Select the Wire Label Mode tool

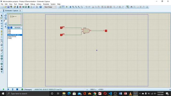pos(2,23)
